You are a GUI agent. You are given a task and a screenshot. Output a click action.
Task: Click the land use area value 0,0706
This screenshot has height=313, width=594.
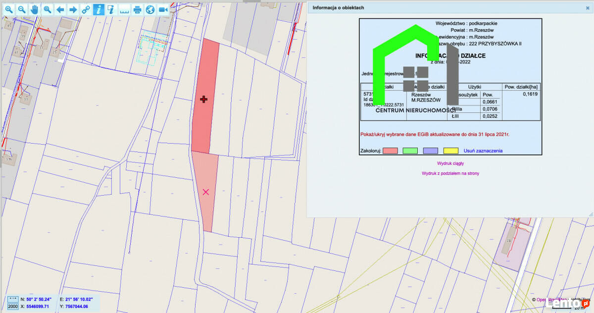point(491,109)
